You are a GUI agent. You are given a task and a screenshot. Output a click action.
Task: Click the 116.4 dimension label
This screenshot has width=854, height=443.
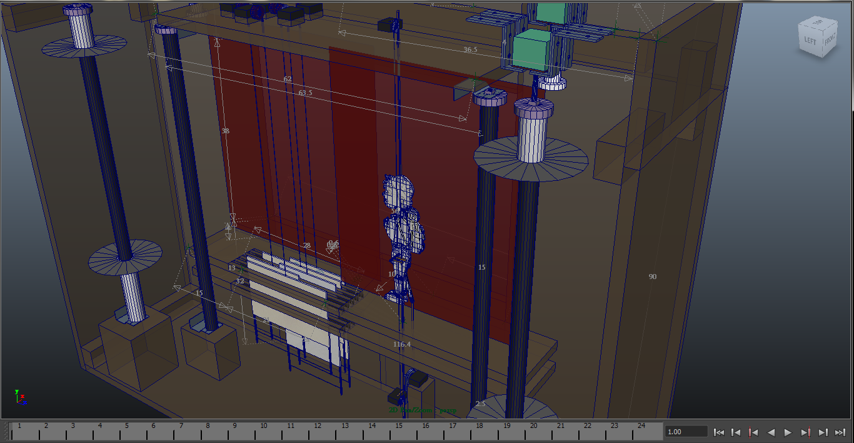pyautogui.click(x=402, y=344)
